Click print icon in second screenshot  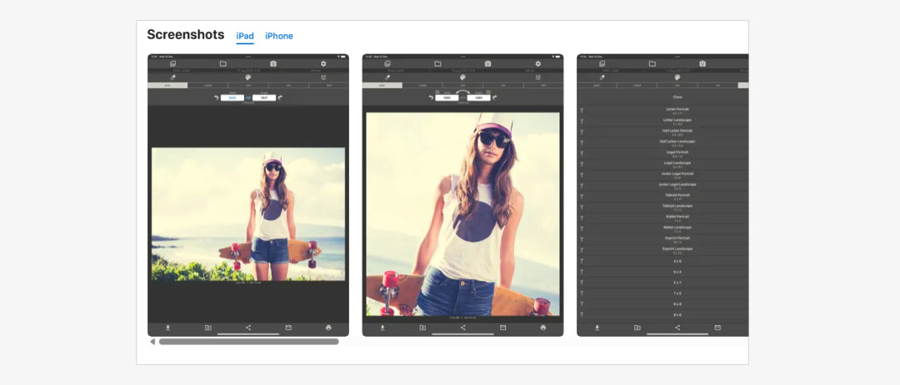pos(543,327)
